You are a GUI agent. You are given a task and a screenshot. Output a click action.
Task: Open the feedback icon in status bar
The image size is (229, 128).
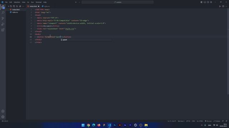click(x=223, y=121)
